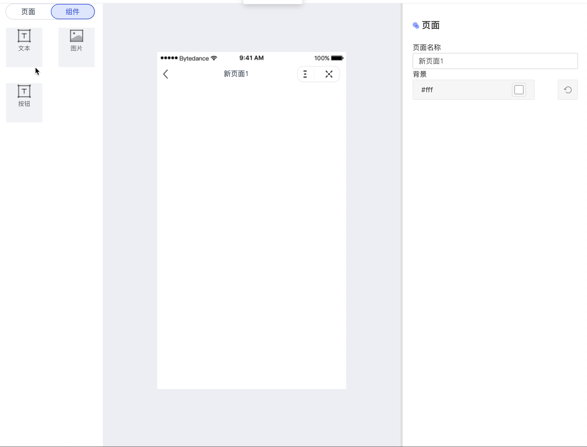Switch to the 组件 tab
587x447 pixels.
pos(73,12)
